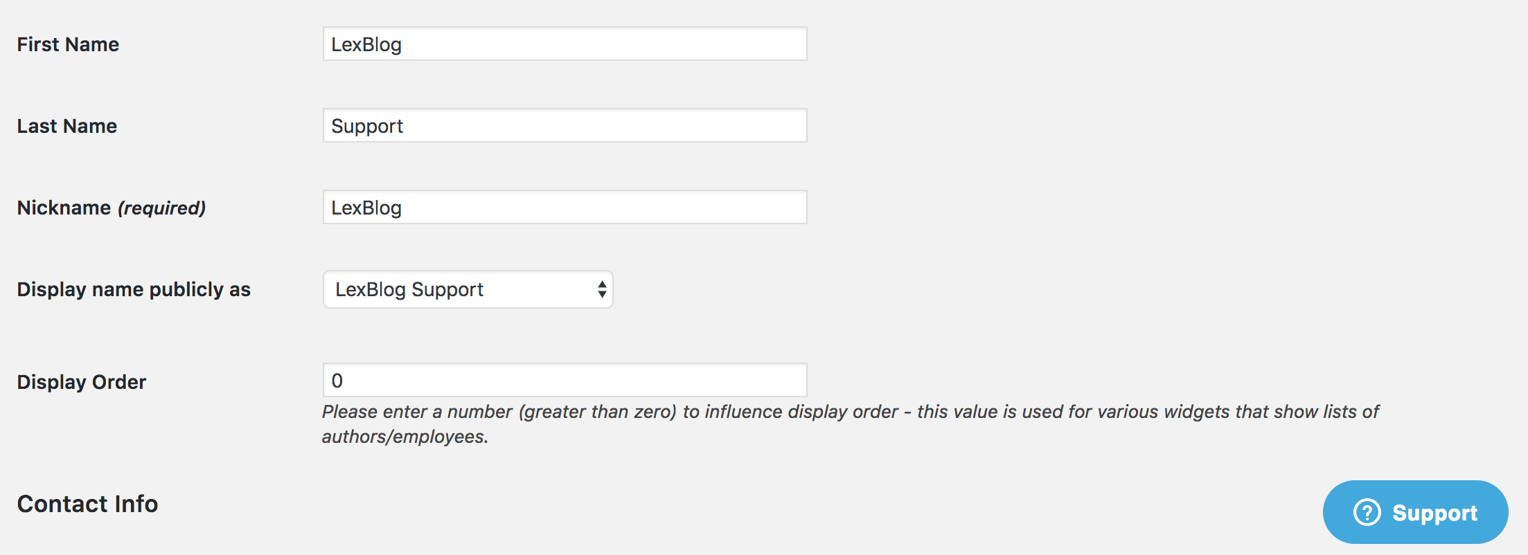Image resolution: width=1528 pixels, height=555 pixels.
Task: Click the Display Order label
Action: (x=82, y=382)
